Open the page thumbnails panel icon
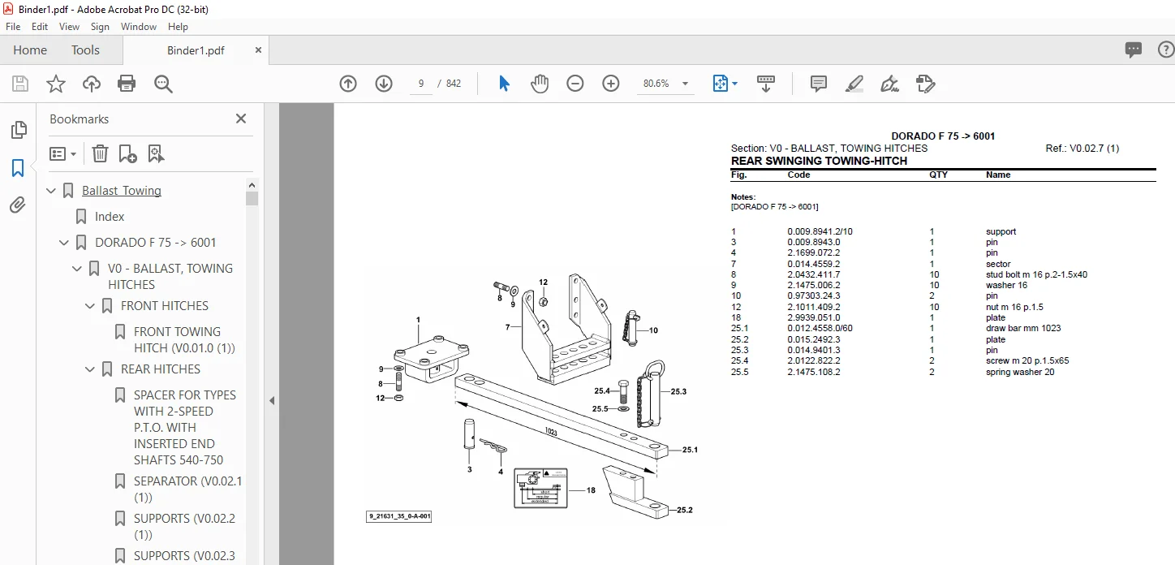 18,130
